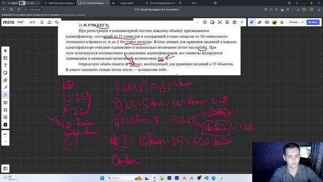Image resolution: width=323 pixels, height=182 pixels.
Task: Open Miro logo home link
Action: click(x=9, y=22)
